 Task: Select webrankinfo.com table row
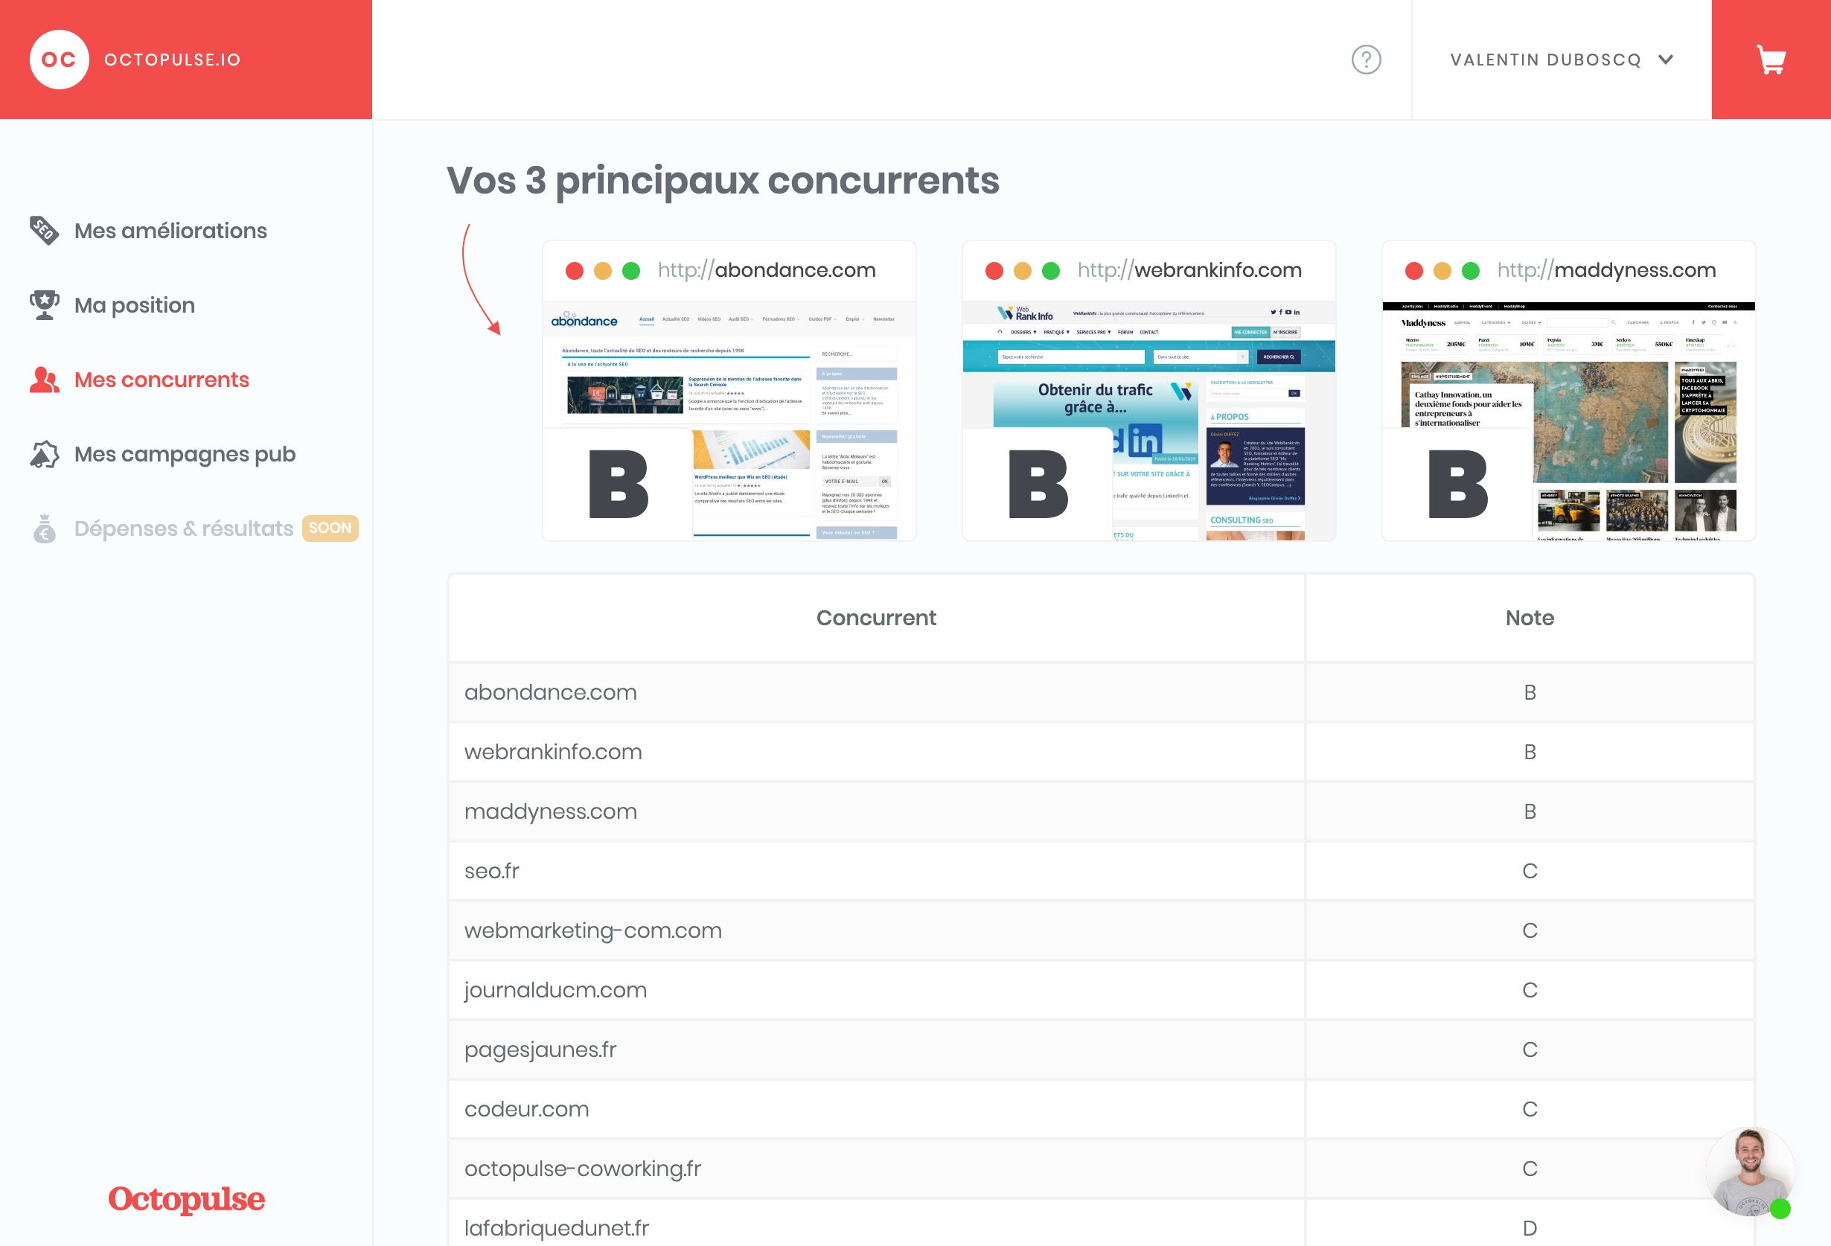(1102, 752)
